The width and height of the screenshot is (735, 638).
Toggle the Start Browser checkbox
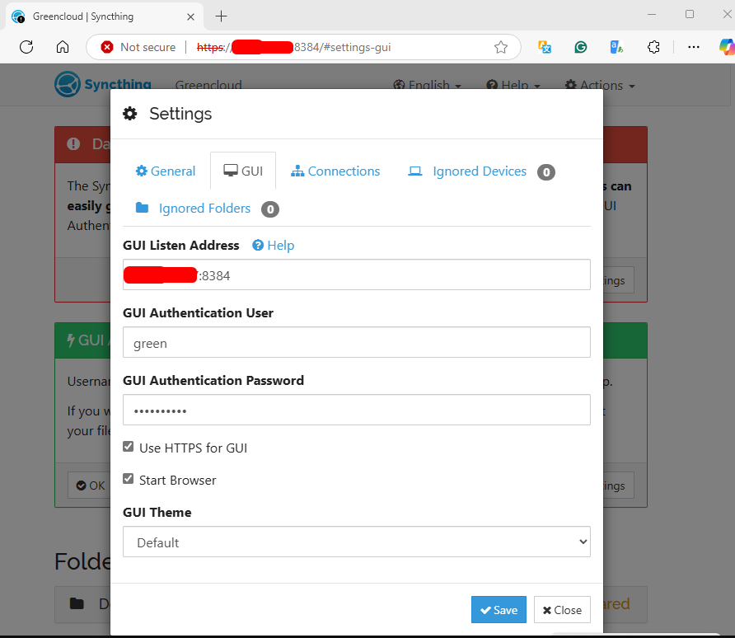click(x=128, y=479)
